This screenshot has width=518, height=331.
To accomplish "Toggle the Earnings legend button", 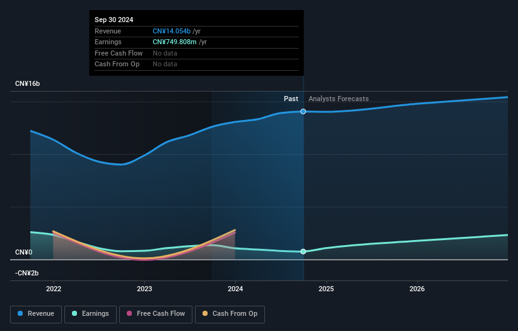I will (x=90, y=314).
